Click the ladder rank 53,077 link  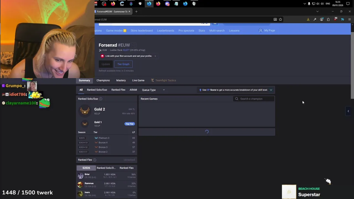click(x=126, y=50)
